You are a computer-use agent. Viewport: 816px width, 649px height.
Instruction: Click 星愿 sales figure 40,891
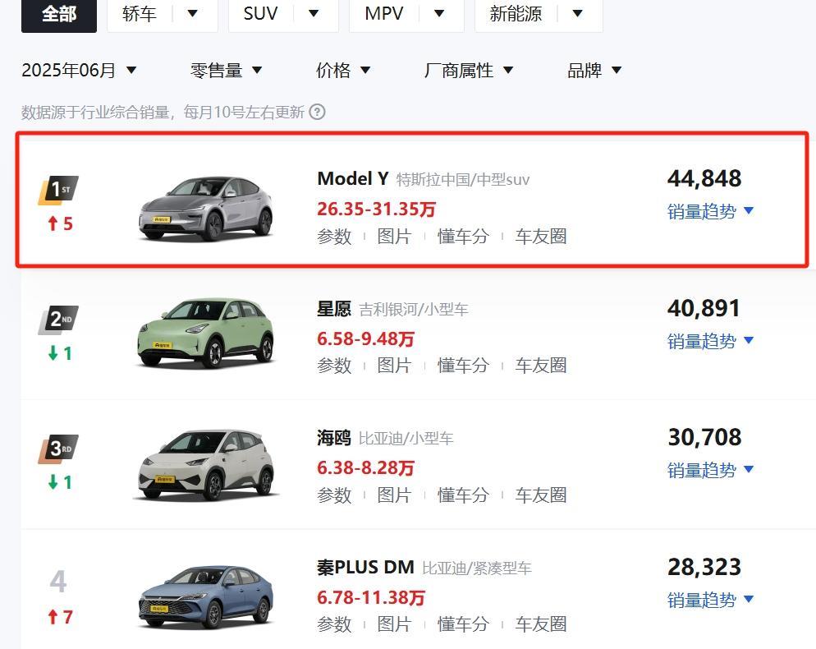(x=704, y=308)
